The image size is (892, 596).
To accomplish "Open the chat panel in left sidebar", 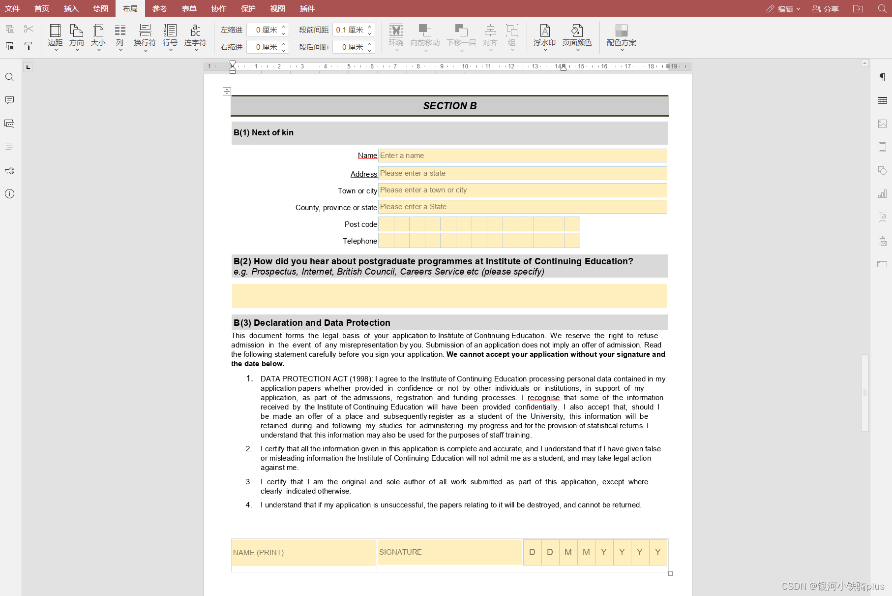I will pos(9,124).
